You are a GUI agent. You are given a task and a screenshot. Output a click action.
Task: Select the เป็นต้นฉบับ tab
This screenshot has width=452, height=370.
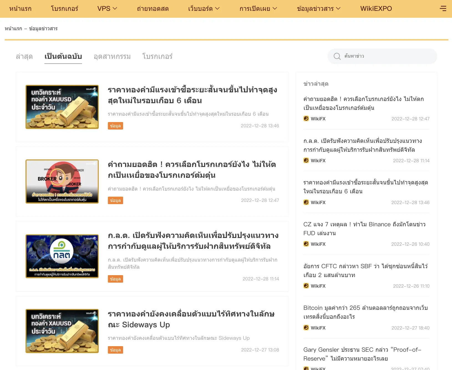click(63, 56)
